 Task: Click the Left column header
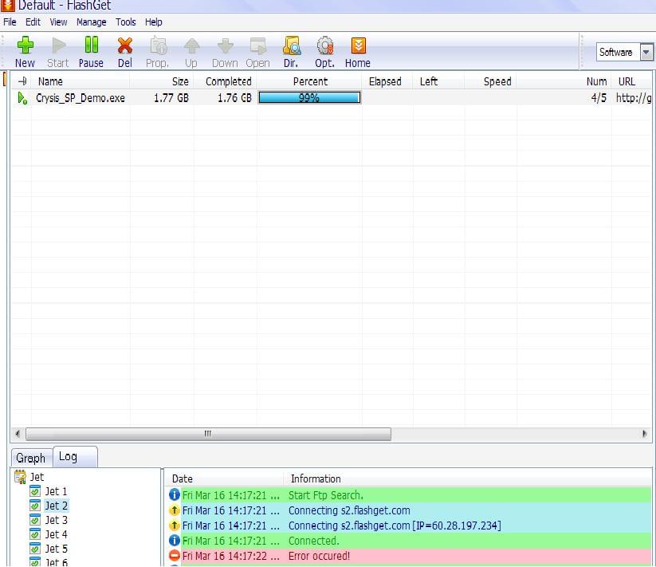tap(438, 81)
